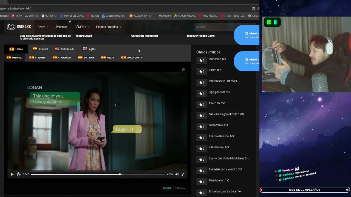Open the PUNTOS DEL CANAL bookmark
351x197 pixels.
point(72,16)
